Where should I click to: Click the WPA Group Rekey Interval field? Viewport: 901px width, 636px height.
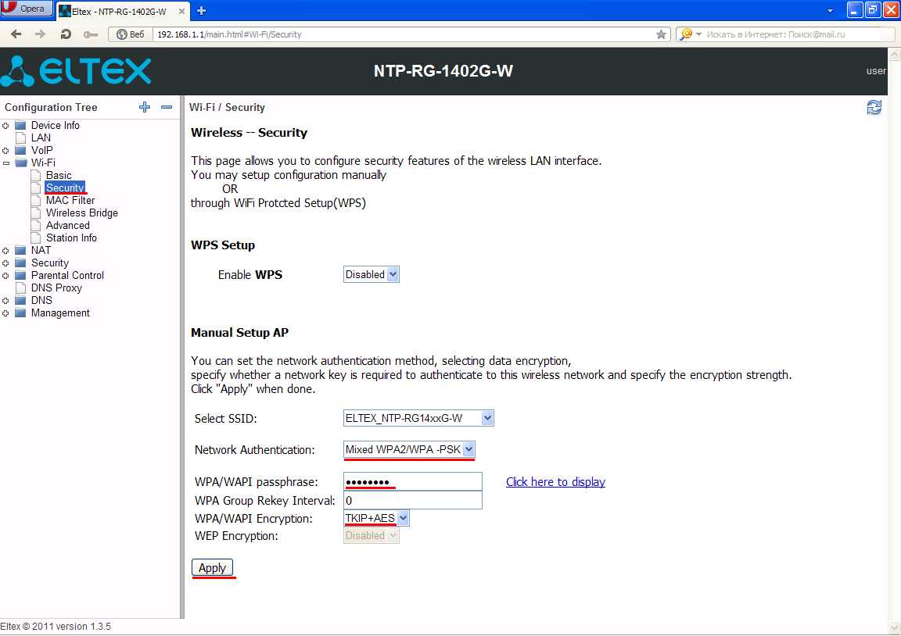[412, 500]
